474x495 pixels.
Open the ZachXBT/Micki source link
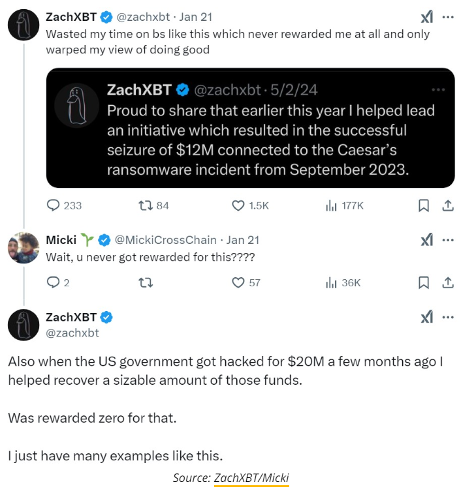tap(251, 478)
